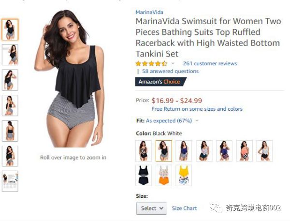
Task: Choose the navy blue top color swatch
Action: 184,151
